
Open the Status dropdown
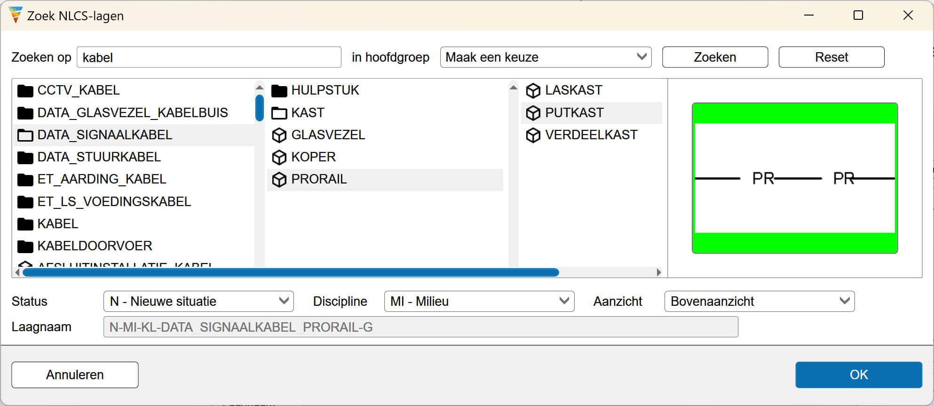pos(198,301)
